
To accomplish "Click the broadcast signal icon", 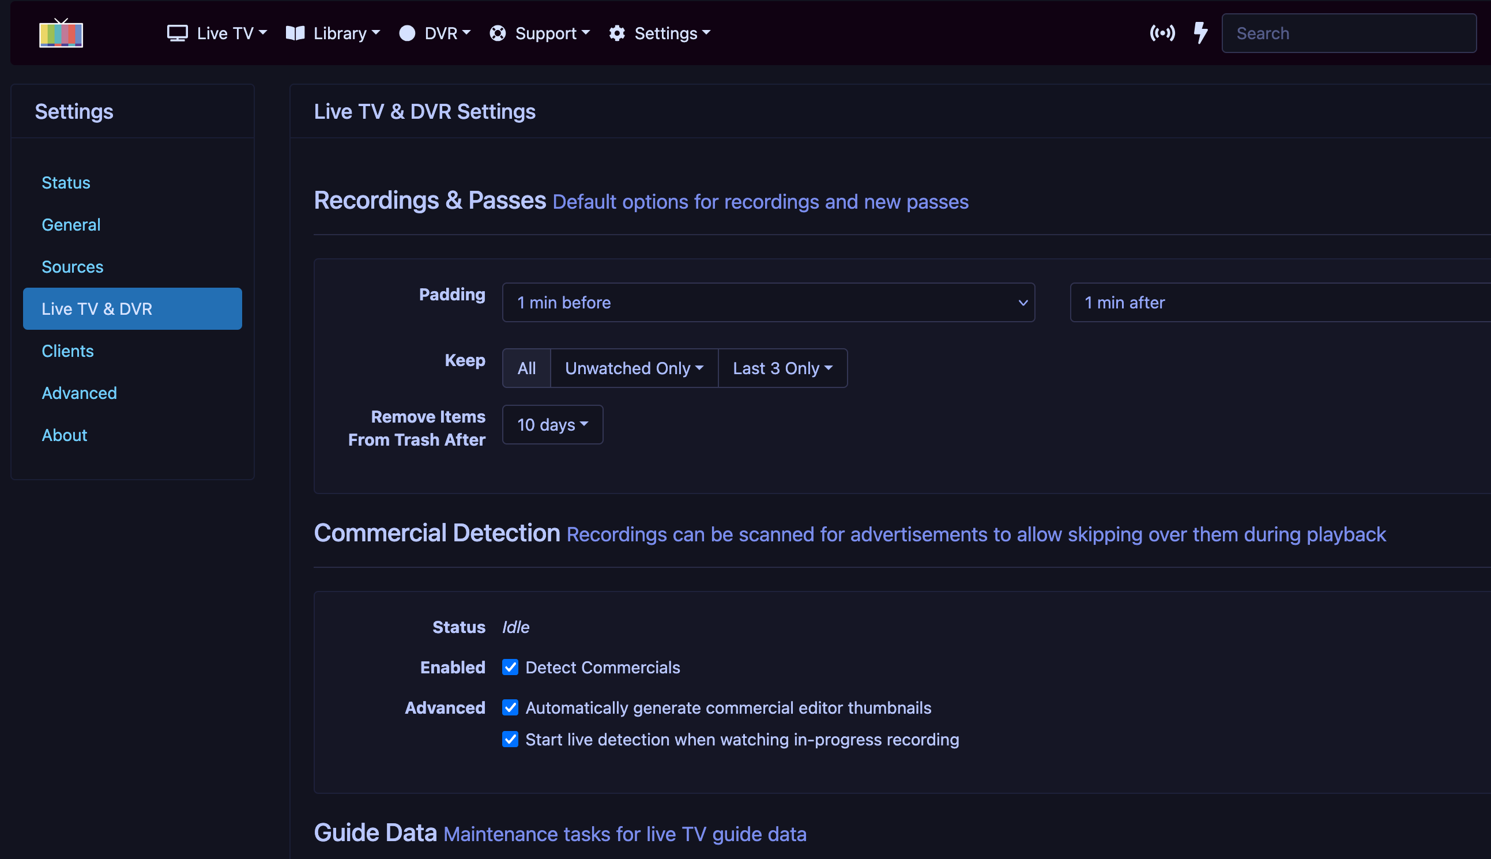I will tap(1162, 33).
